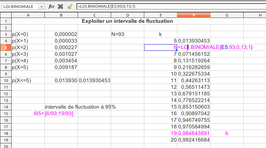This screenshot has width=266, height=148.
Task: Select the 'intervalle de fluctuation à 95%' cell
Action: coord(80,107)
